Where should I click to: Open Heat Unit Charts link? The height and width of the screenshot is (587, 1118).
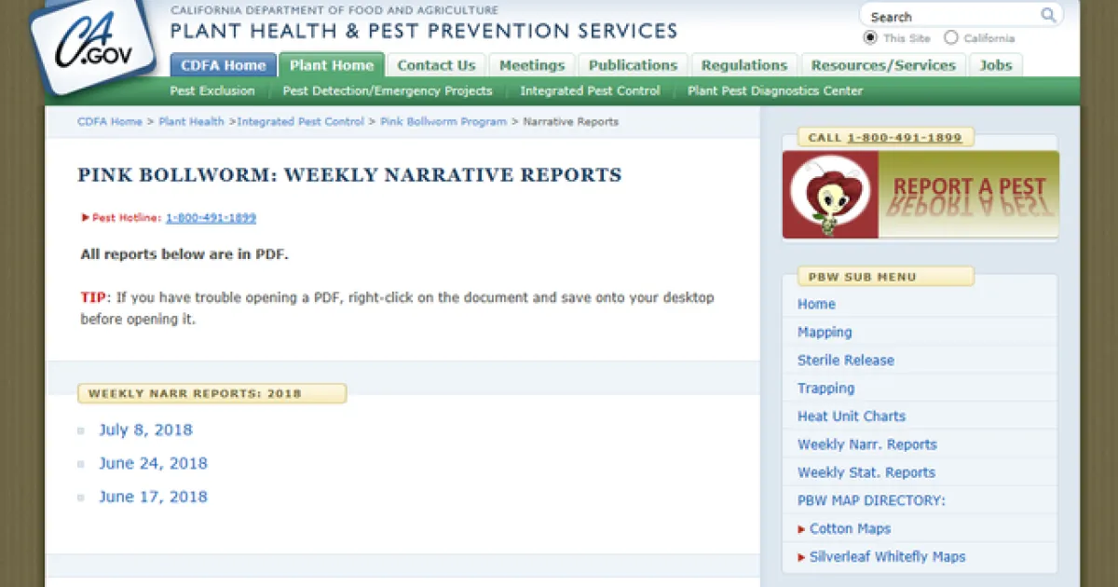click(851, 416)
